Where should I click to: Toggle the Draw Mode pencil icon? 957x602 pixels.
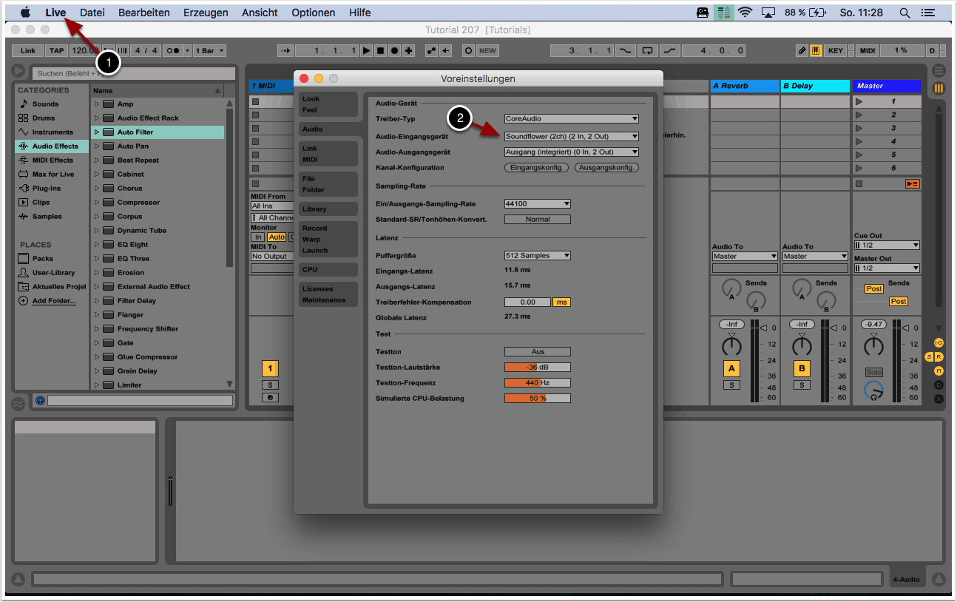point(802,50)
